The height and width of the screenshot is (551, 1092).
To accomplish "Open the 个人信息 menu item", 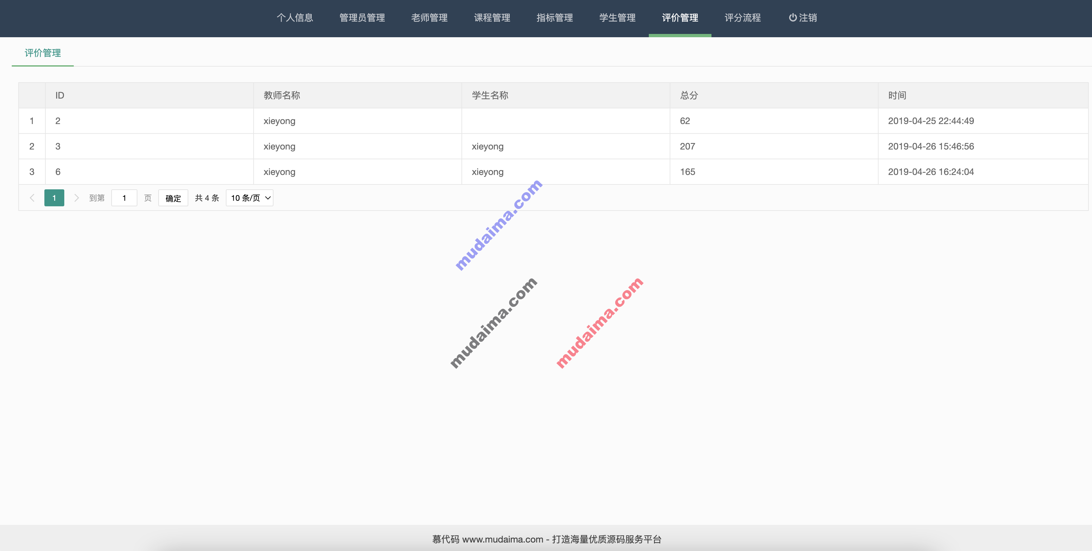I will [295, 18].
